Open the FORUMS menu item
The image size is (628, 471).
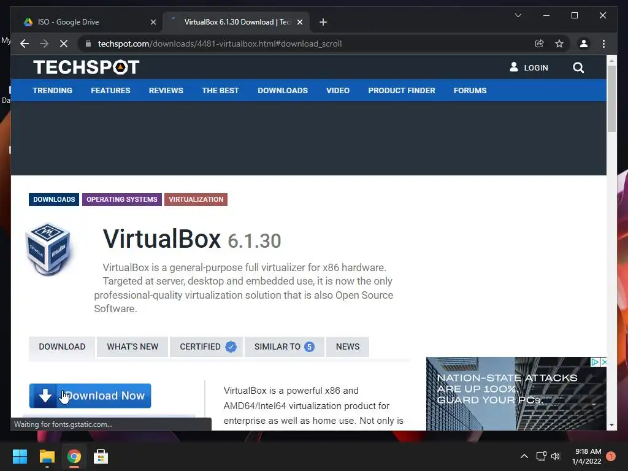tap(470, 91)
